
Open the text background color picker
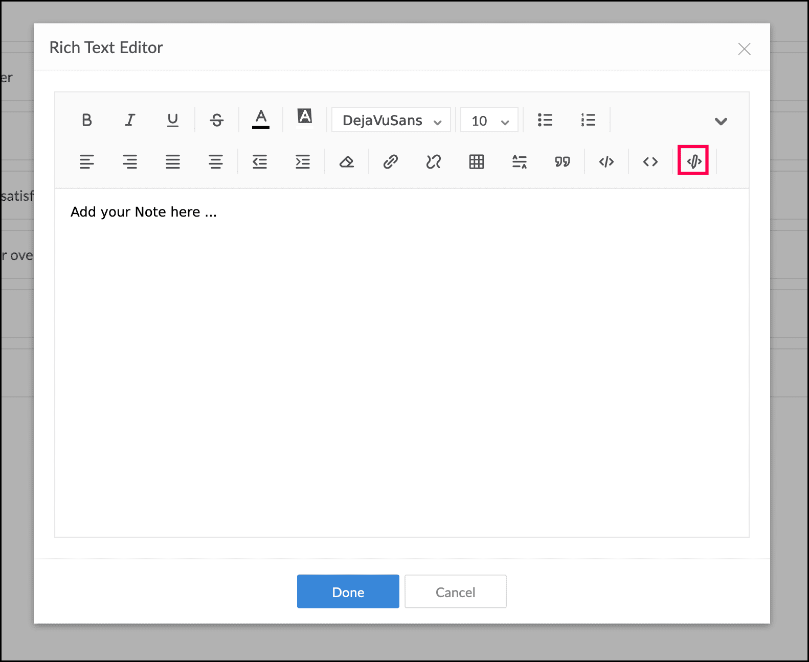(x=305, y=116)
